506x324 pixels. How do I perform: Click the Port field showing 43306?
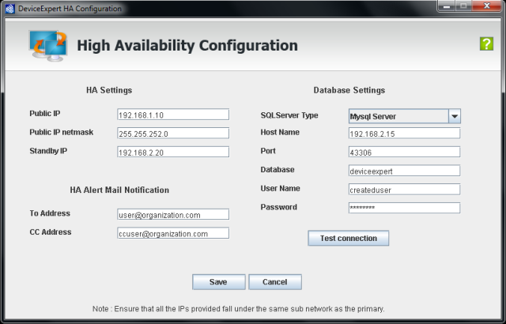(x=404, y=152)
